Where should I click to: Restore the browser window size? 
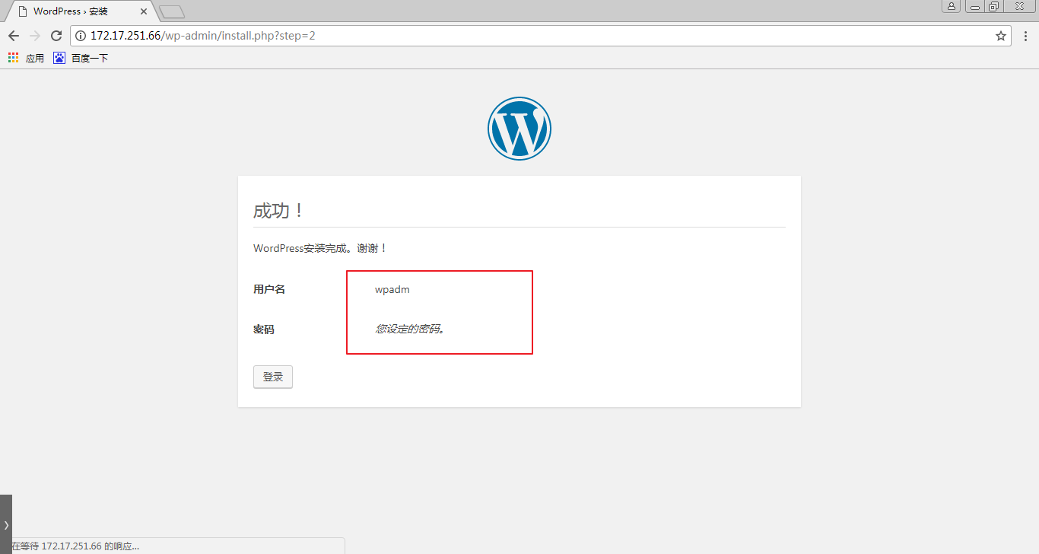click(x=994, y=6)
